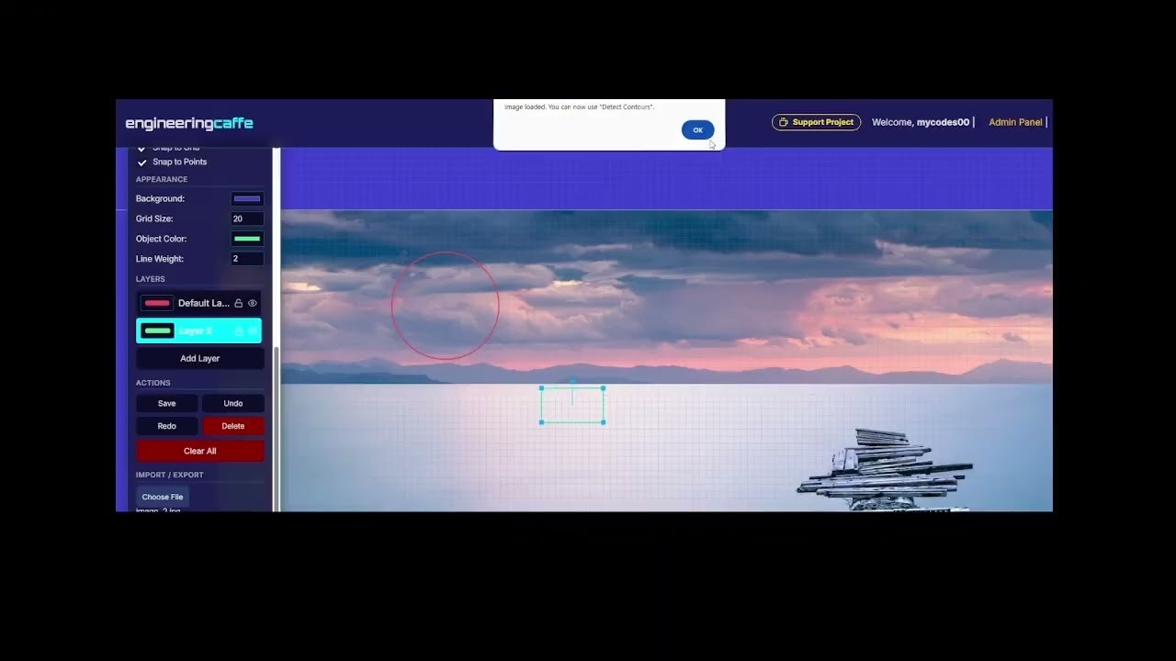Hide Default Layer using eye icon
The image size is (1176, 661).
(x=253, y=303)
